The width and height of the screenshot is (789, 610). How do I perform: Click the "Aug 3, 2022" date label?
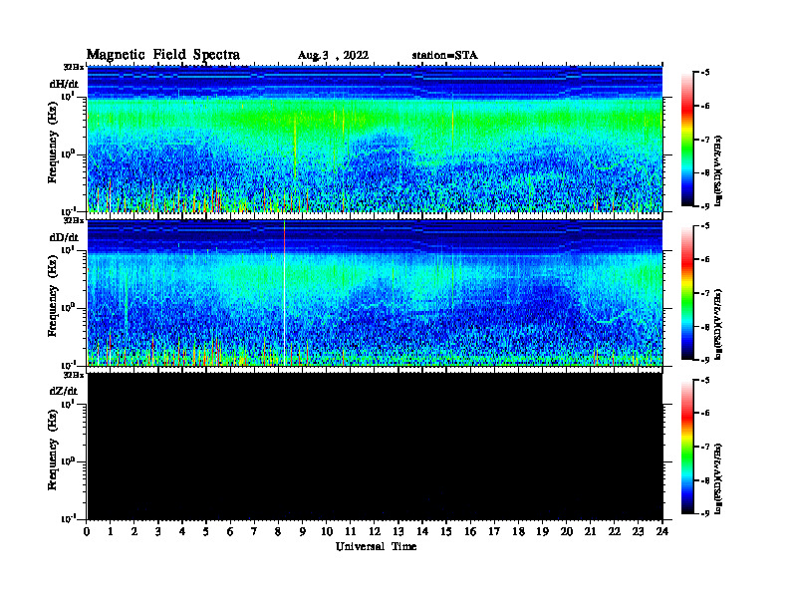pyautogui.click(x=333, y=56)
